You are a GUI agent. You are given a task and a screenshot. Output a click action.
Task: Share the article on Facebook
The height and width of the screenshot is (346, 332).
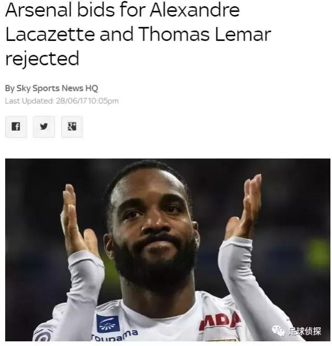coord(16,127)
